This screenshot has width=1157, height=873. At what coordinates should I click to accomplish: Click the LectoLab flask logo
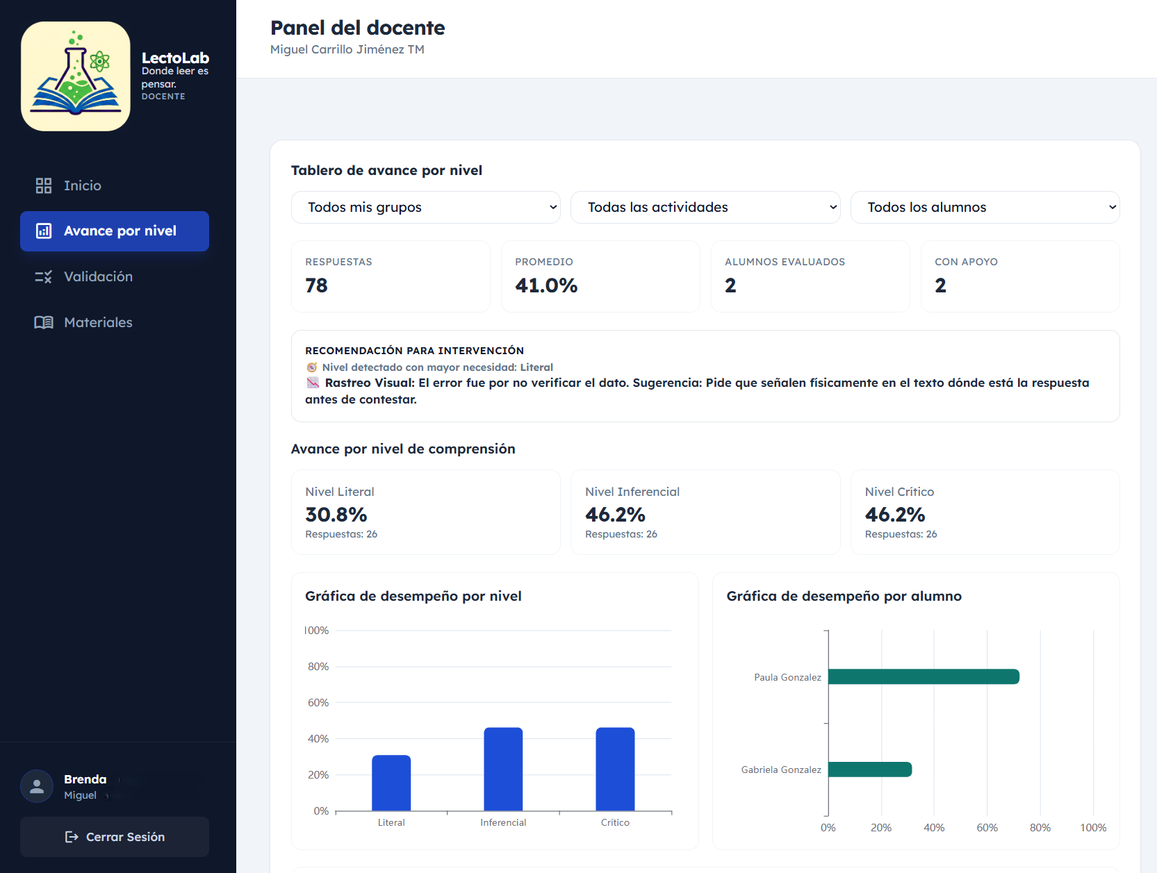[x=76, y=76]
